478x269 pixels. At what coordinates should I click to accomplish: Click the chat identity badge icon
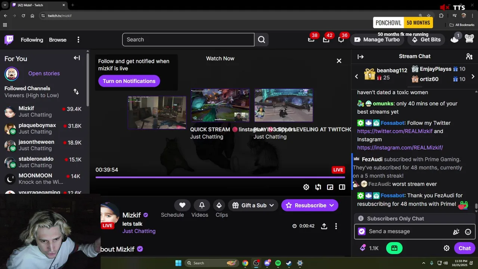[361, 231]
